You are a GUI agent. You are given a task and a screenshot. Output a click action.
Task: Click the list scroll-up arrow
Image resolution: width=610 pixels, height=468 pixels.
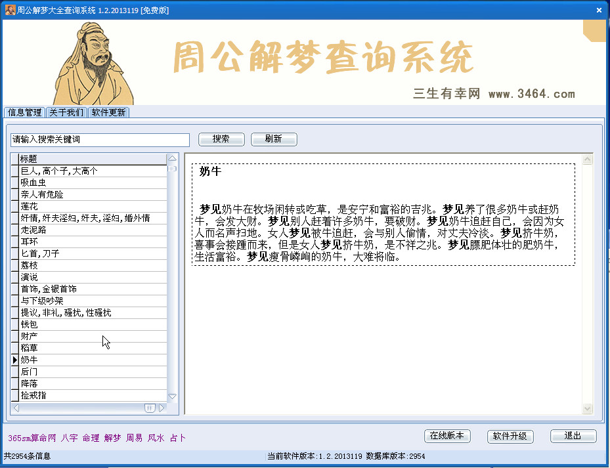click(172, 158)
